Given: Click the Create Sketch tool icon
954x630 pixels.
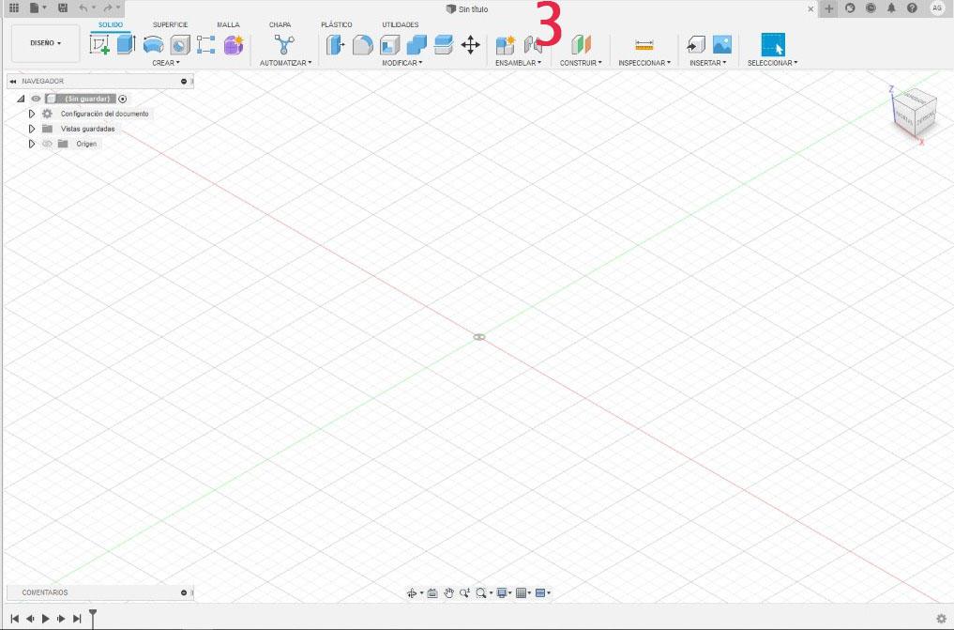Looking at the screenshot, I should coord(99,44).
